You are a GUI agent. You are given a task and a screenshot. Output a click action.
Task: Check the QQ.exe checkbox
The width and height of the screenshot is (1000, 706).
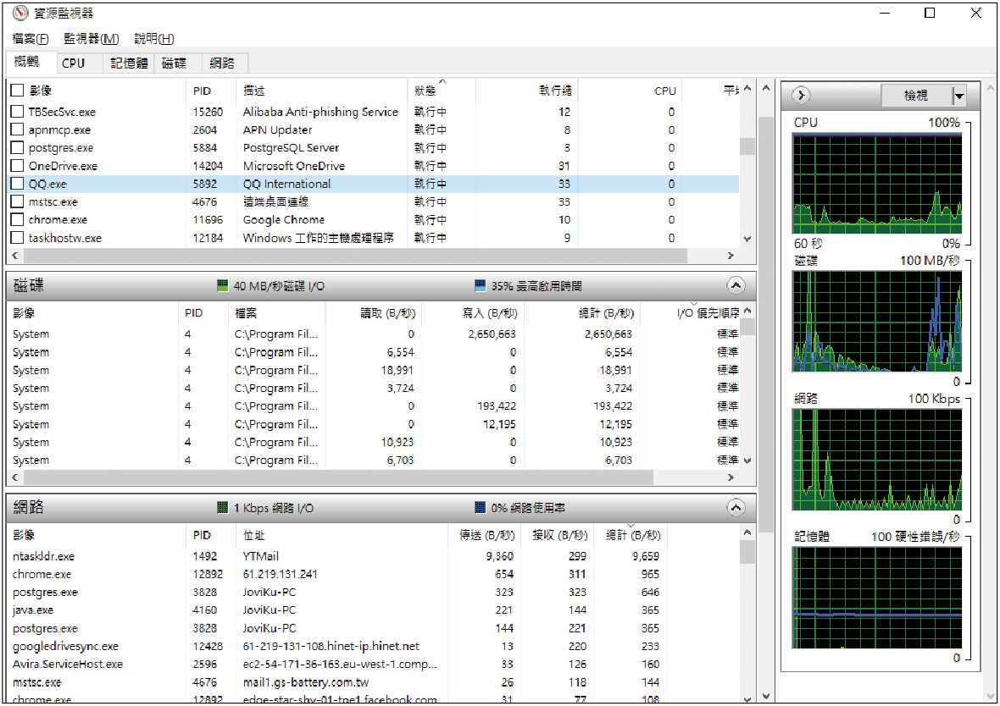(17, 184)
